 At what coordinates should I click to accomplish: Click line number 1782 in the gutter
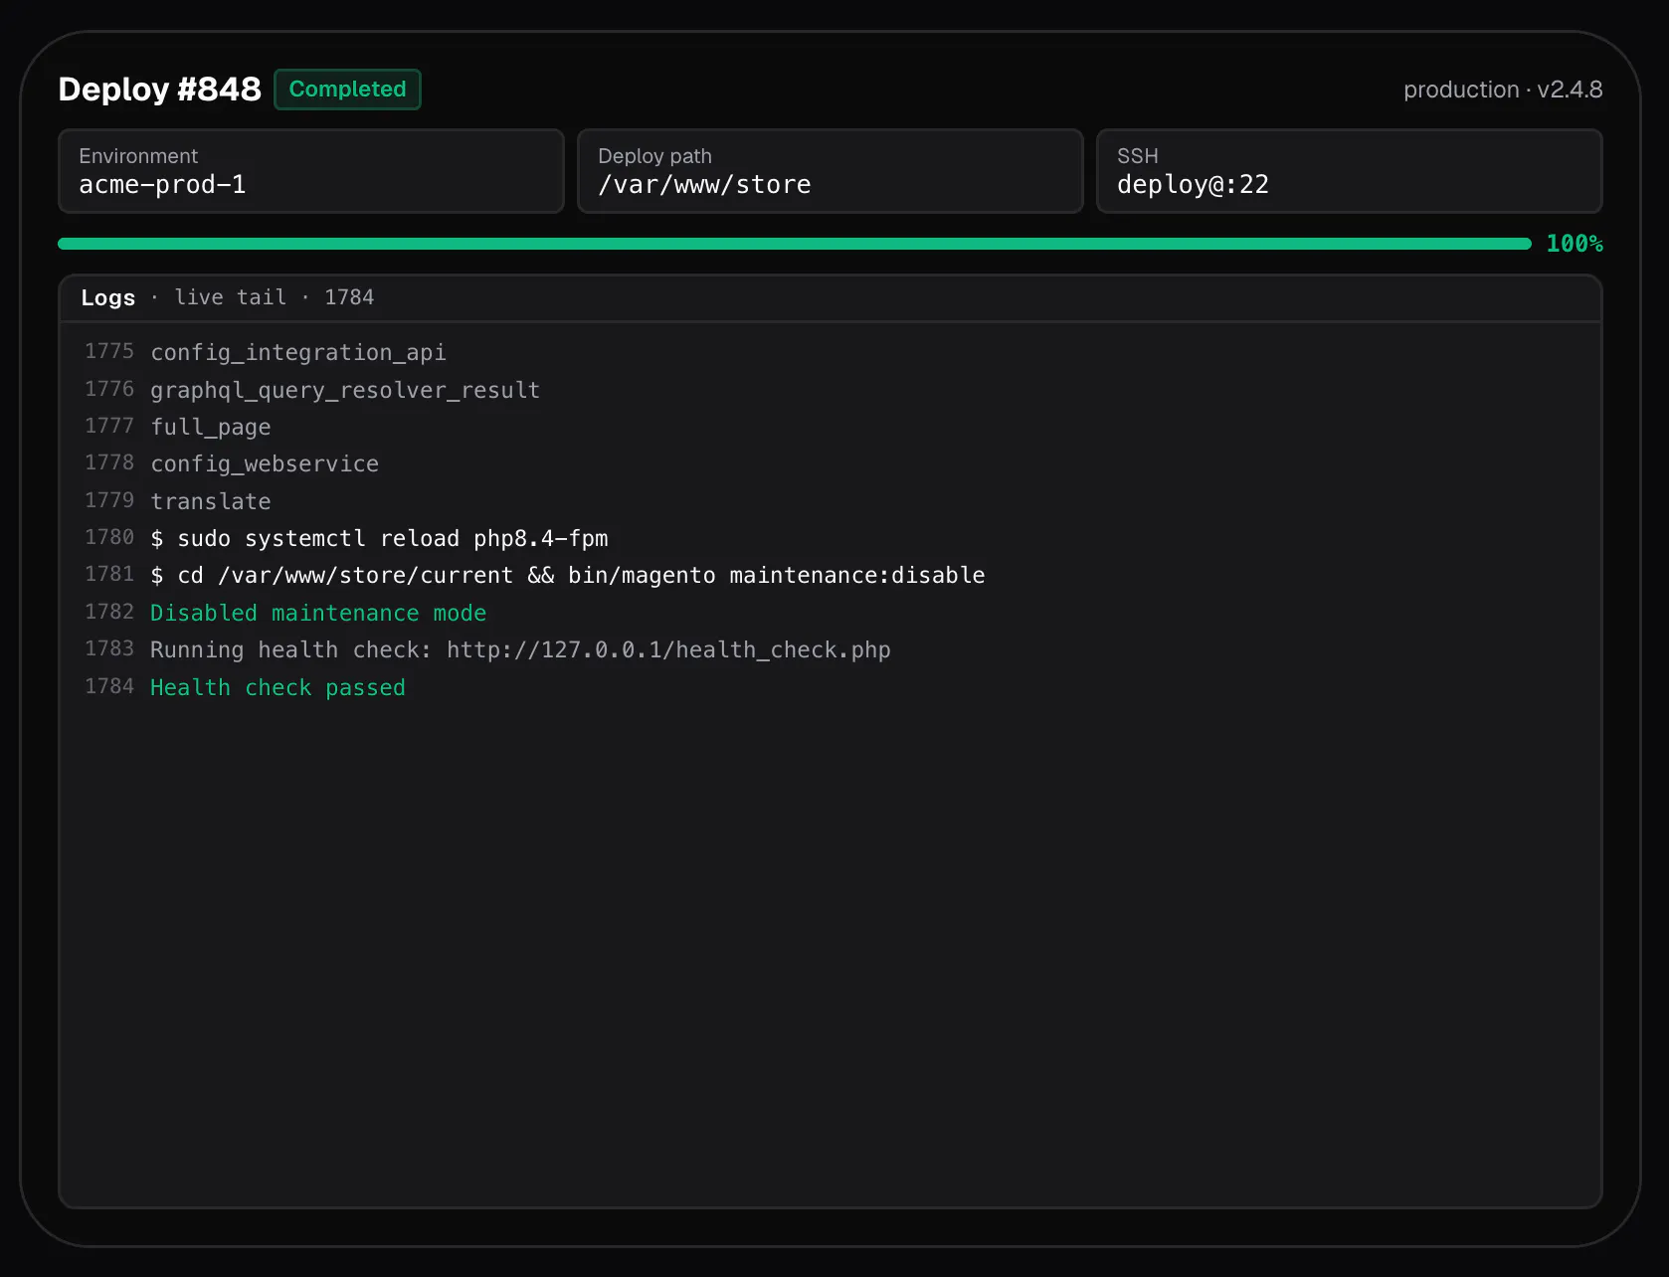(x=109, y=612)
